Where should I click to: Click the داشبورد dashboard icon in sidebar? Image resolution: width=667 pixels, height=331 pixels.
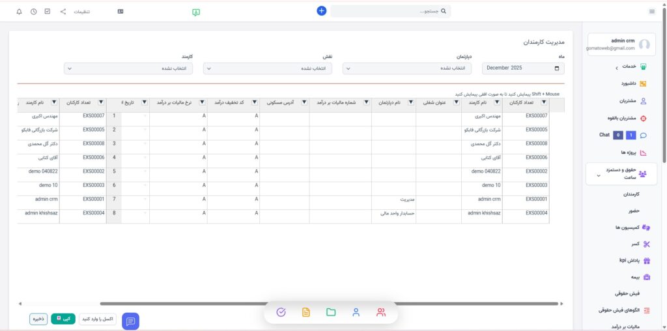(643, 84)
